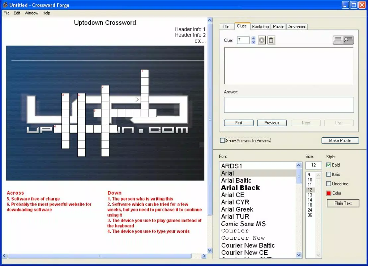The width and height of the screenshot is (368, 266).
Task: Click inside the clue text area
Action: [289, 66]
